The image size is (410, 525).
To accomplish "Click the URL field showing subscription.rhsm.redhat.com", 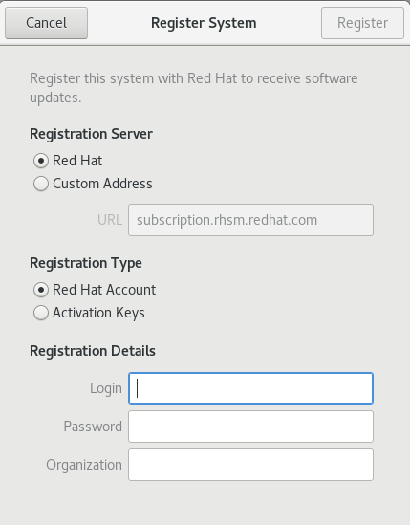I will click(250, 220).
